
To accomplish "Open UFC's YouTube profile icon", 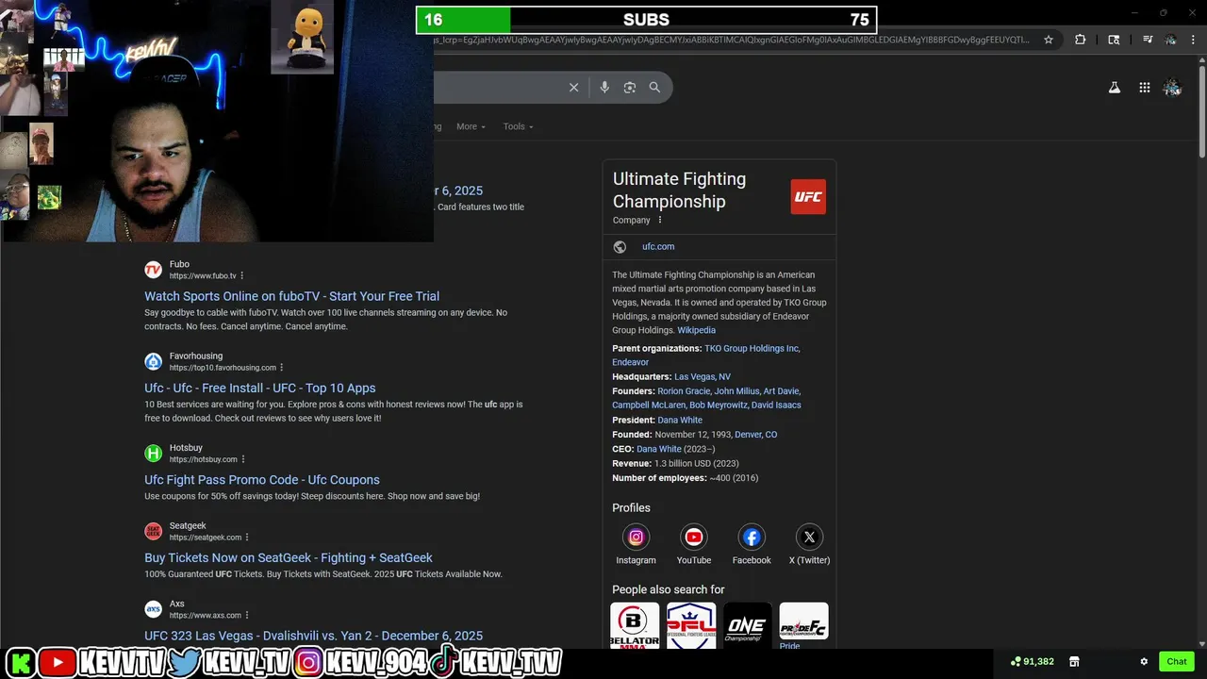I will click(x=694, y=537).
